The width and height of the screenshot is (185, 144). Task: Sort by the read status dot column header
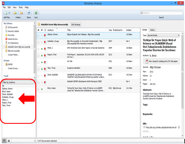(42, 30)
